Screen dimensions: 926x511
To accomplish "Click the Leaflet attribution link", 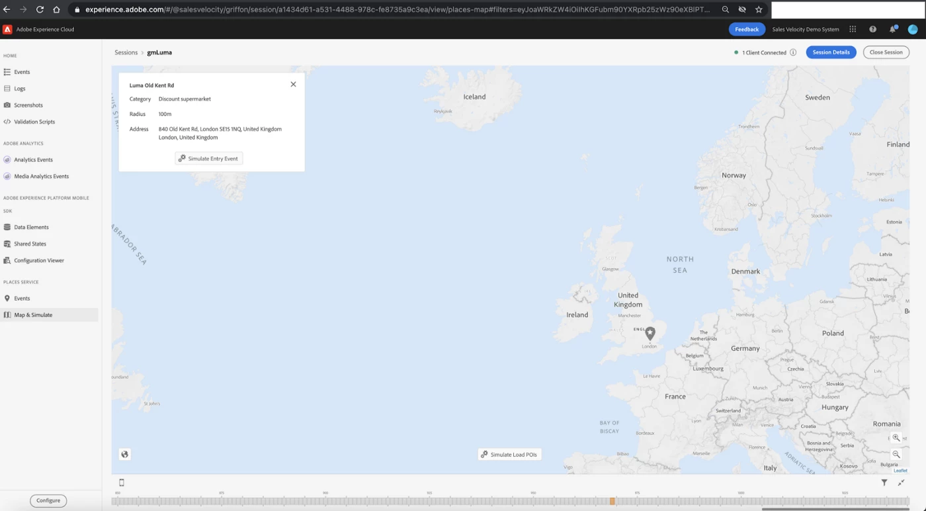I will click(x=900, y=471).
